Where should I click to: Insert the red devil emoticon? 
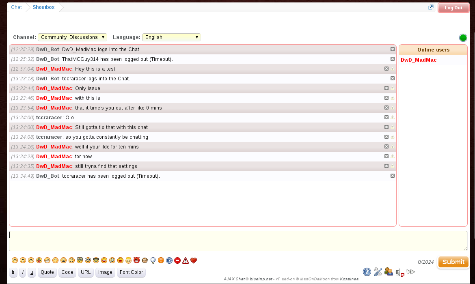tap(137, 260)
